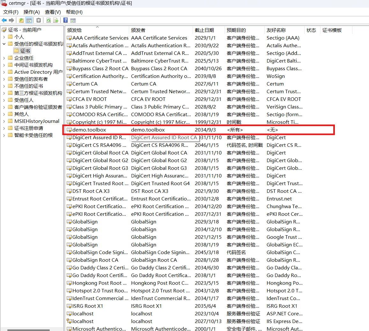Screen dimensions: 369x331
Task: Collapse the 受信任的根证书颁发机构 node
Action: point(4,44)
